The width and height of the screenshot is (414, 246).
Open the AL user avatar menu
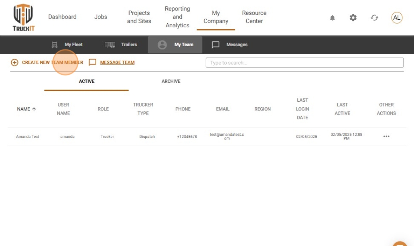(x=397, y=18)
